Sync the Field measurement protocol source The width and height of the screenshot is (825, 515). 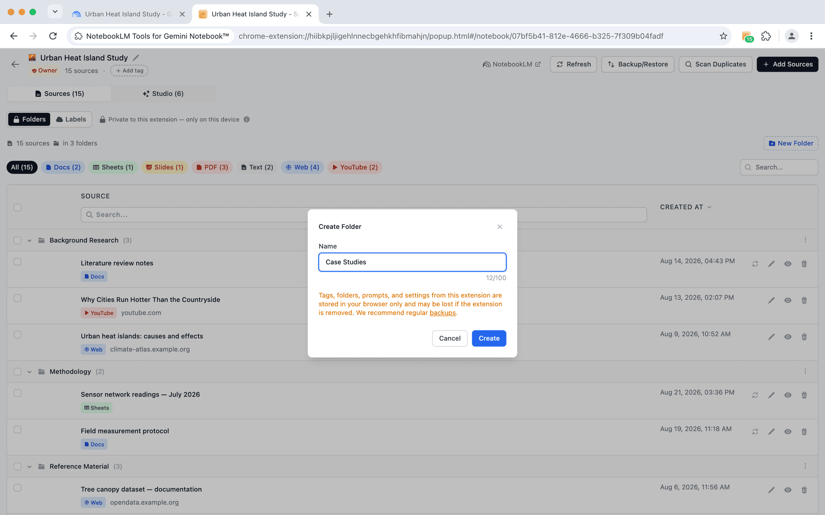point(755,432)
